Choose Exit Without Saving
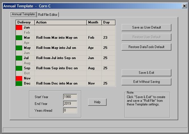The width and height of the screenshot is (189, 134). 146,82
